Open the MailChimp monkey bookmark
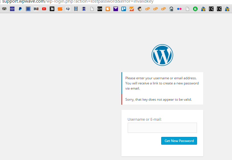Screen dimensions: 232x160 [140, 9]
